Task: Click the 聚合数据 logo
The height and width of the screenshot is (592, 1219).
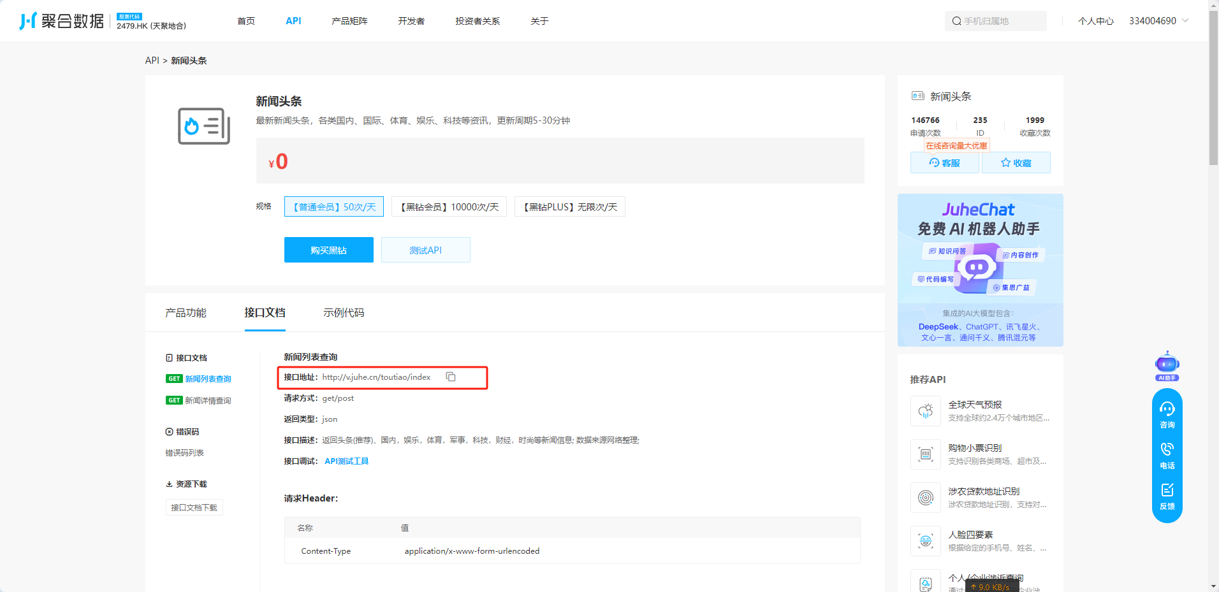Action: pyautogui.click(x=62, y=21)
